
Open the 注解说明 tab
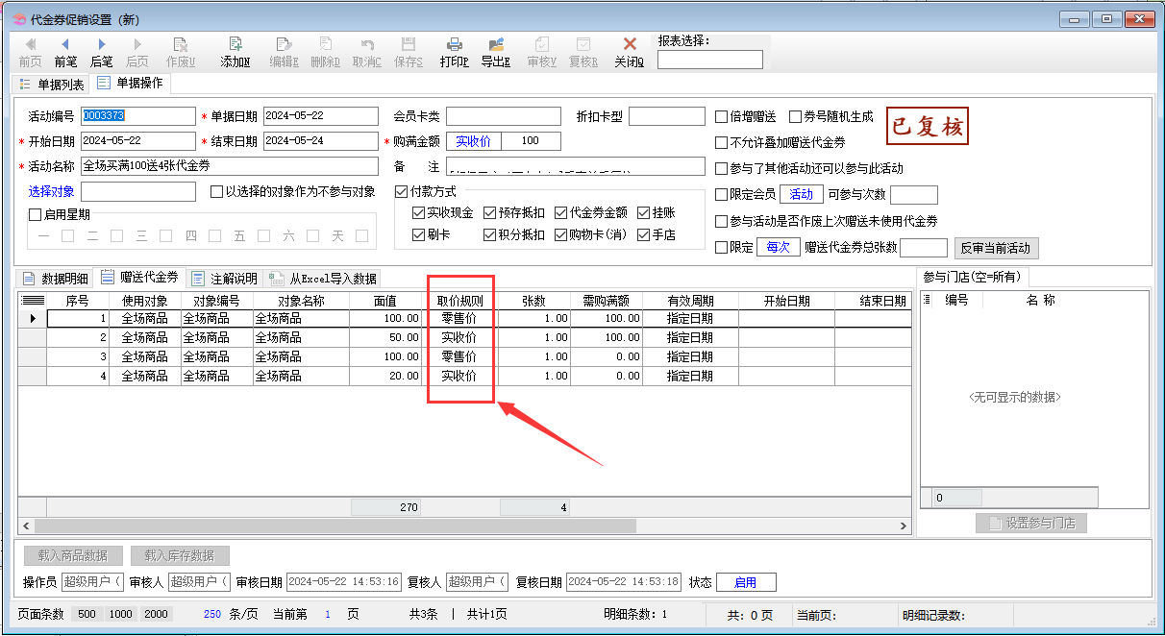pos(226,279)
